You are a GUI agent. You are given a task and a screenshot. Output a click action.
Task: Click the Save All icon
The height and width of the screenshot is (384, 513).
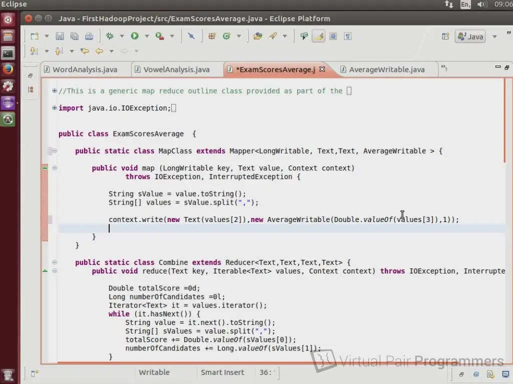[75, 36]
